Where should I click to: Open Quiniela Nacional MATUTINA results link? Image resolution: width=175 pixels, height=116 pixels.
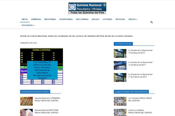tap(46, 111)
